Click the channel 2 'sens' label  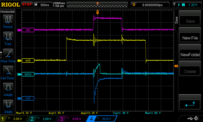pos(28,74)
